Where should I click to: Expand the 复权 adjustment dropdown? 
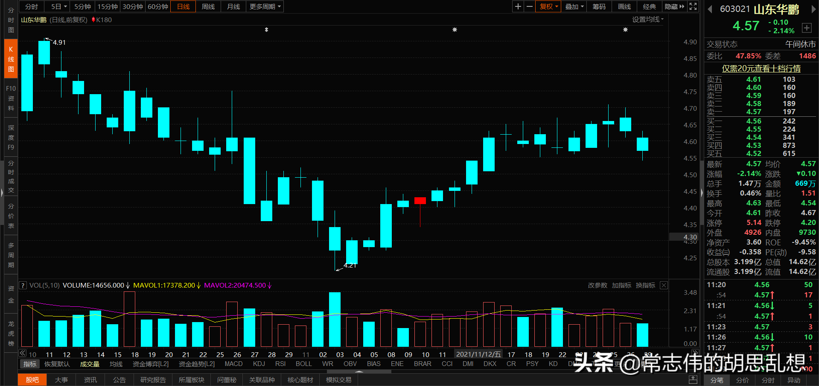[548, 6]
